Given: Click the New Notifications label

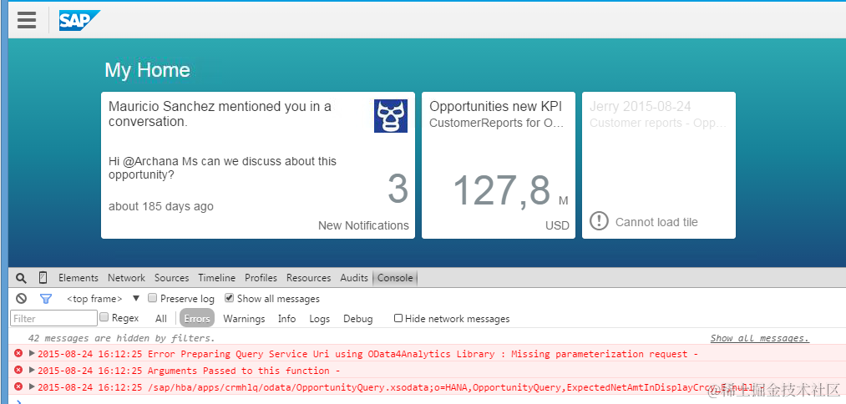Looking at the screenshot, I should [363, 225].
